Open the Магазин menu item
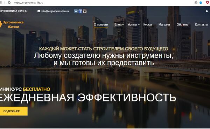Screen dimensions: 210x129 [164, 24]
